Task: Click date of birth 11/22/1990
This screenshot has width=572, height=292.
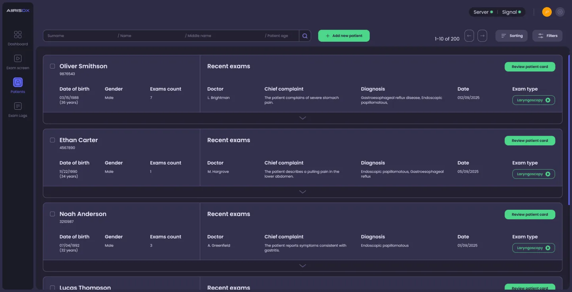Action: coord(68,172)
